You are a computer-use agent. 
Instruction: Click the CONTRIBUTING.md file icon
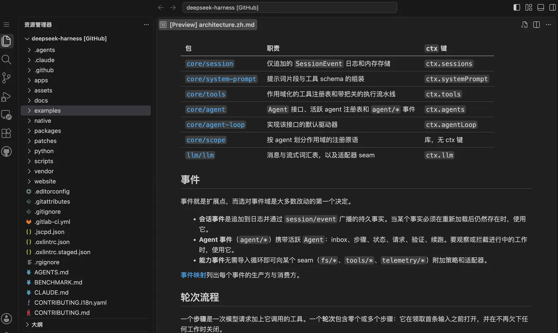coord(29,313)
